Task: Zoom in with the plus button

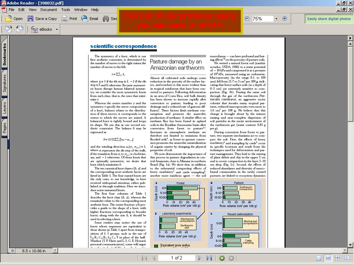Action: (285, 19)
